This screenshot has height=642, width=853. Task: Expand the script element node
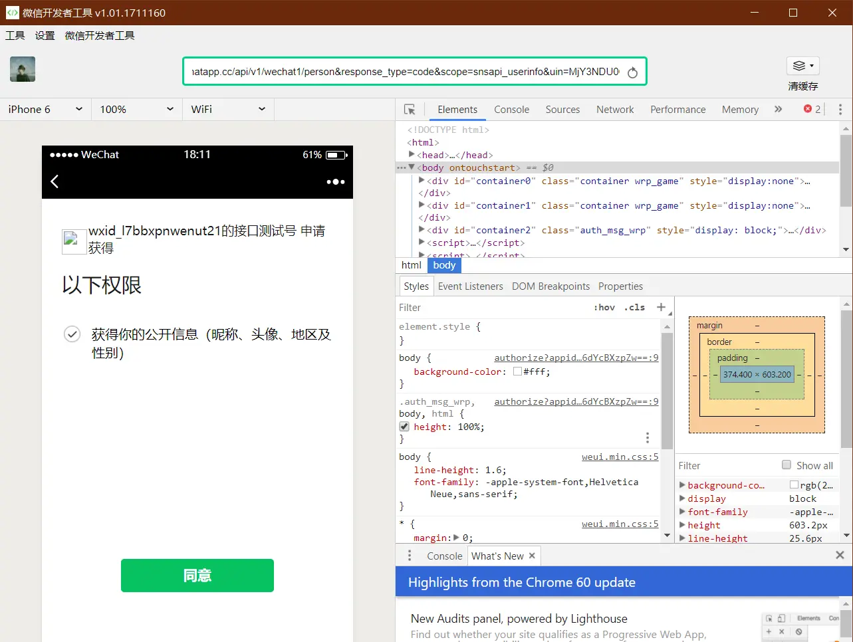point(422,243)
